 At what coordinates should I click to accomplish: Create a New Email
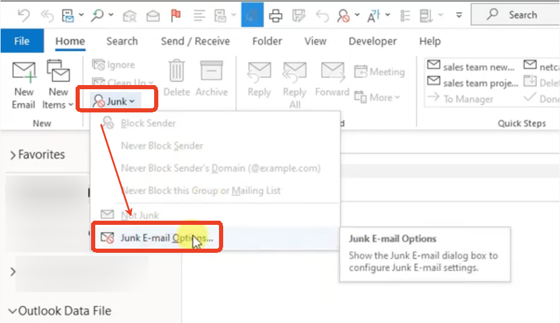click(x=24, y=85)
